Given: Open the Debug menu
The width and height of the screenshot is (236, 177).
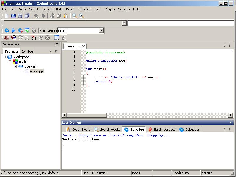Looking at the screenshot, I should click(x=70, y=9).
